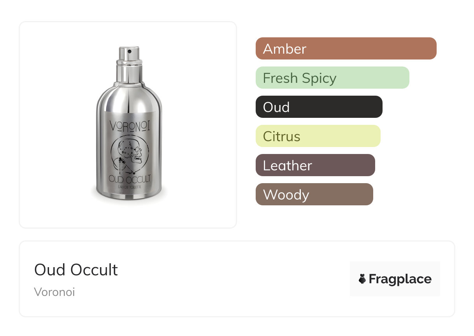Pick the Leather accord bar
Viewport: 474px width, 336px height.
315,165
